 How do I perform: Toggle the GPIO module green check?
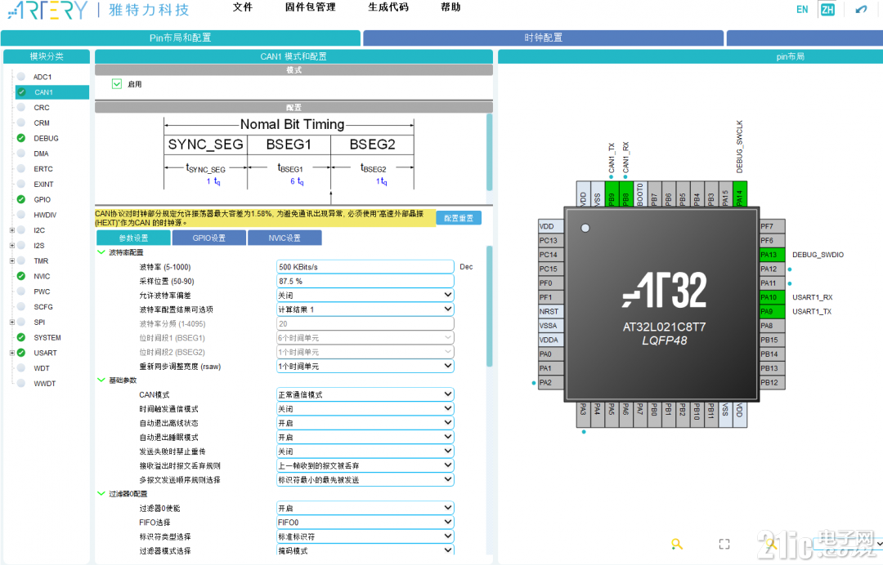pos(20,199)
